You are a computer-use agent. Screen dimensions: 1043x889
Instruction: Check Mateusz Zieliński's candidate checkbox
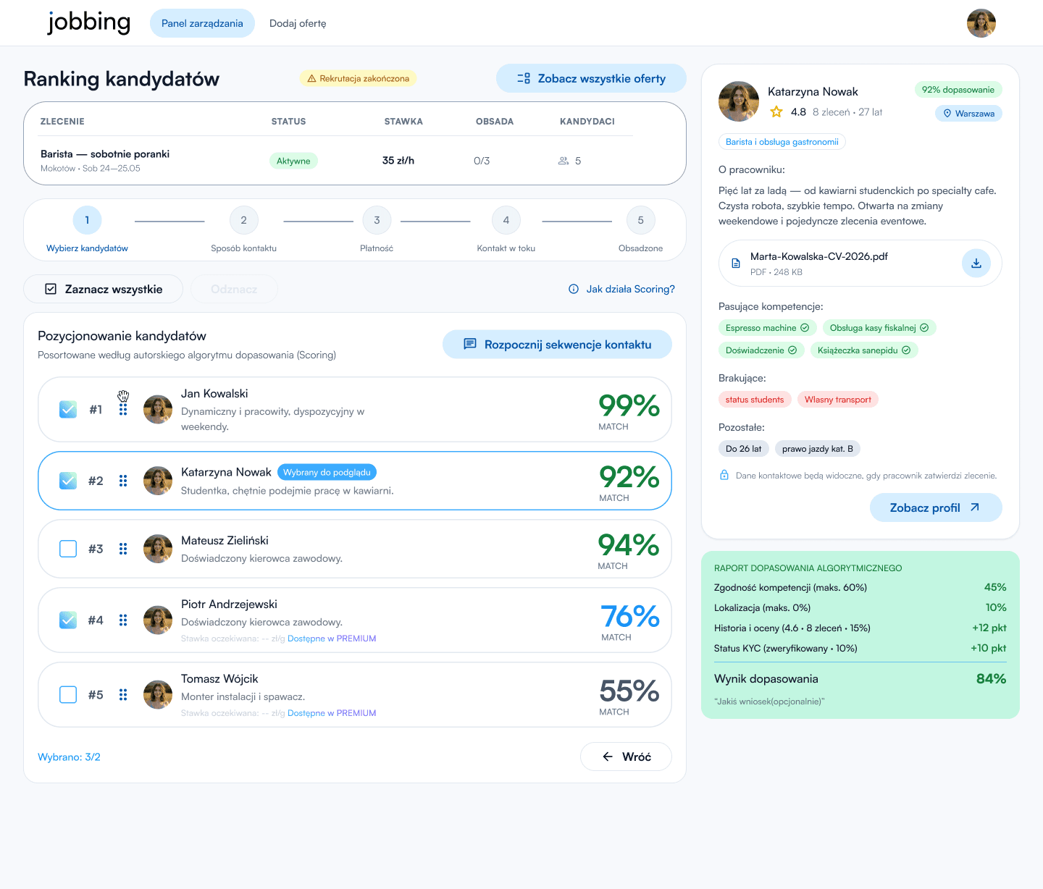pyautogui.click(x=68, y=549)
